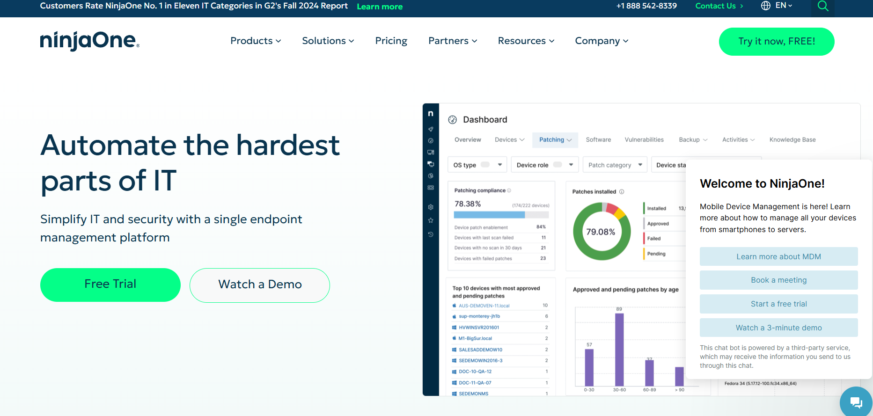Click the green Installed legend swatch
Screen dimensions: 873x416
click(644, 208)
